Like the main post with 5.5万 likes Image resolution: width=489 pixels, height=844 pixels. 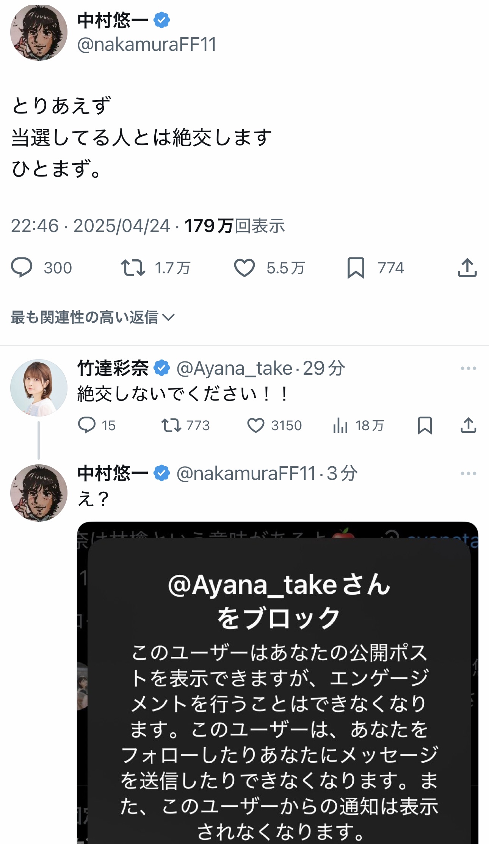244,268
